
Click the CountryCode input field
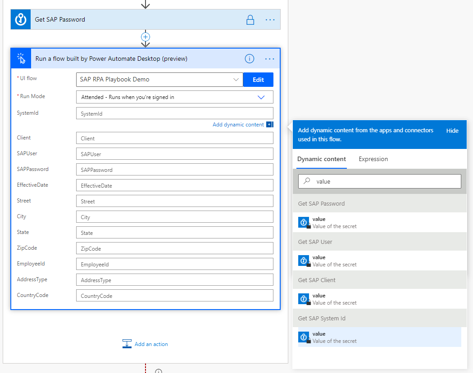point(175,296)
